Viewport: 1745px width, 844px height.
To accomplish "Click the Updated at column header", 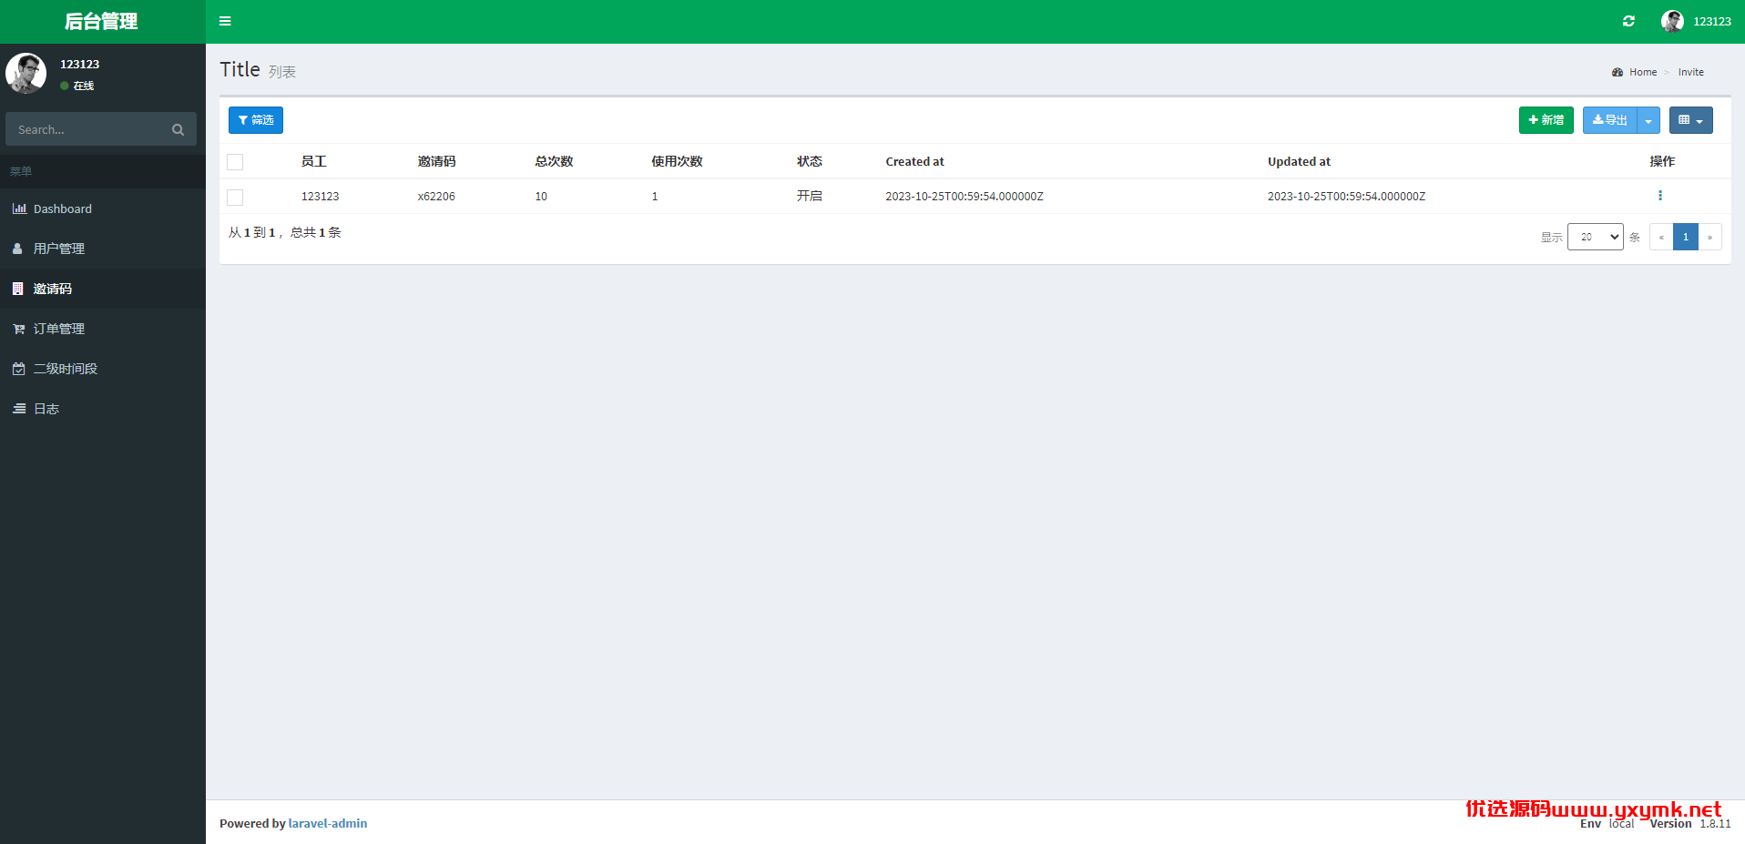I will pyautogui.click(x=1299, y=161).
